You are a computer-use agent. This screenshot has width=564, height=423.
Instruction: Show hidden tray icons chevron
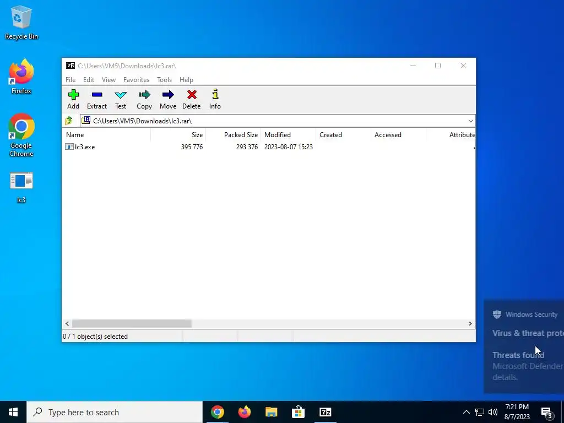466,412
